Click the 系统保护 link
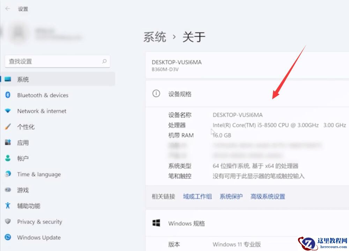 point(231,196)
